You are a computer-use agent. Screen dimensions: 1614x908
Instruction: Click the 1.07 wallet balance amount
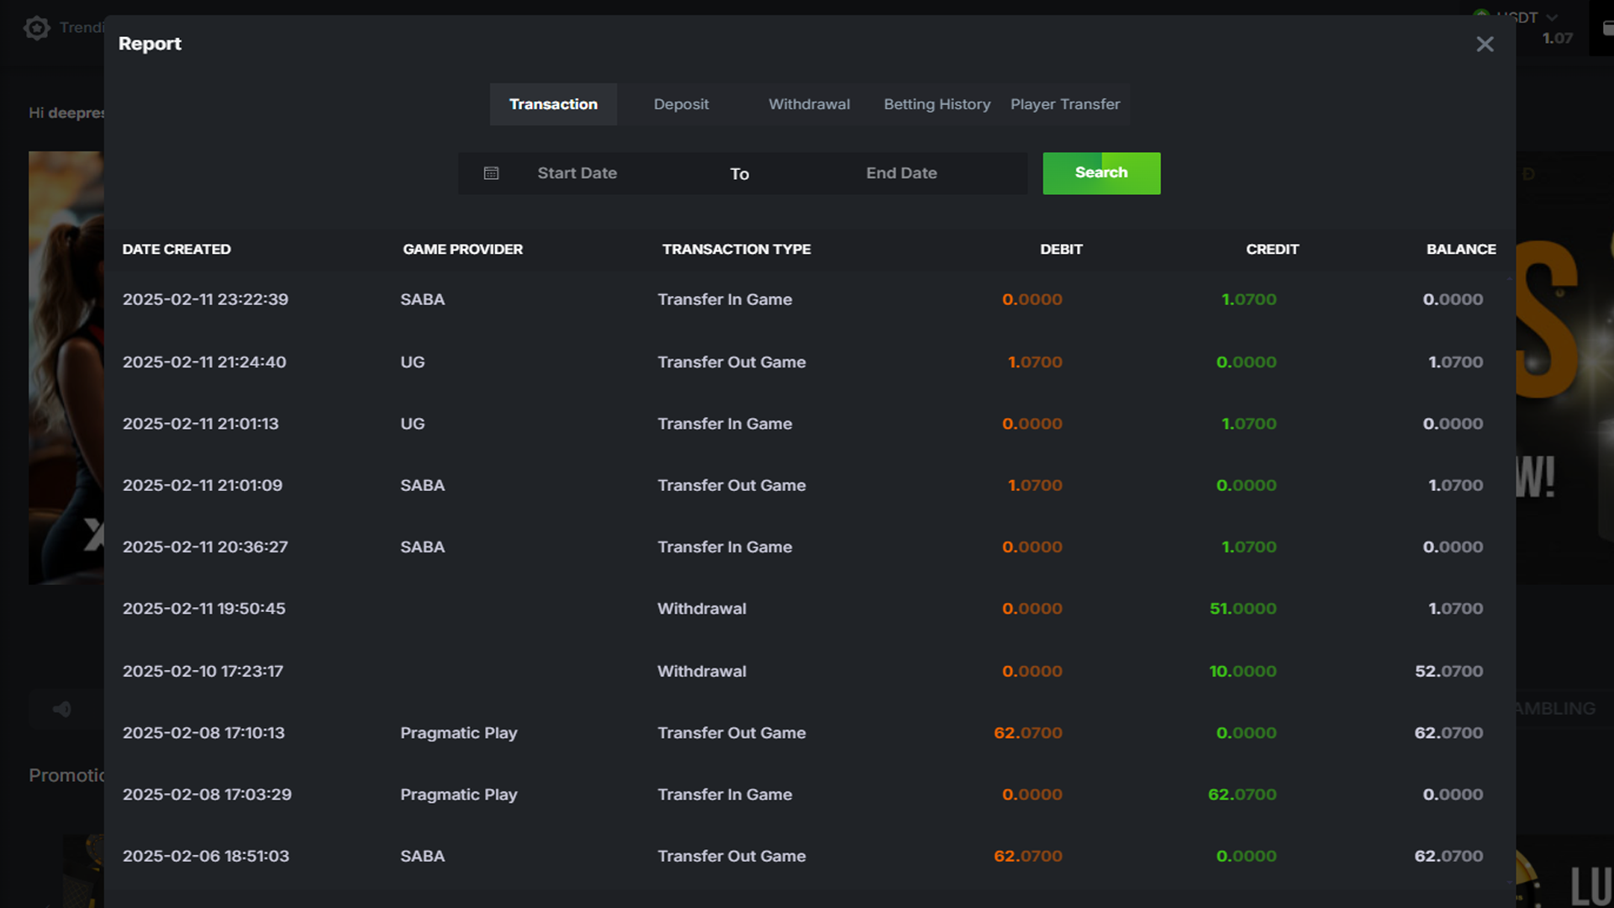[1557, 39]
